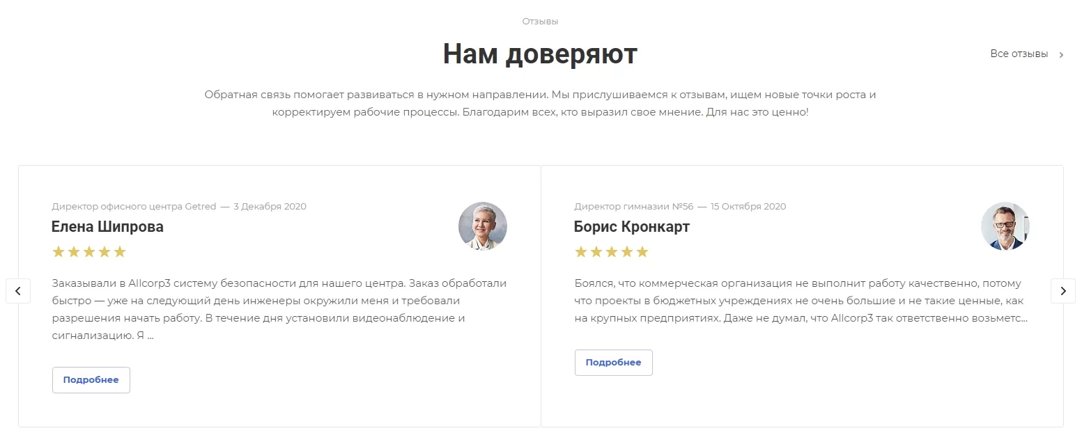Screen dimensions: 1082x433
Task: Click the previous review arrow
Action: click(x=18, y=291)
